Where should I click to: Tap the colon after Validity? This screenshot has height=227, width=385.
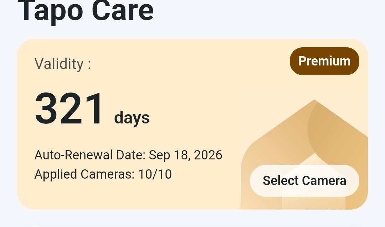[89, 65]
